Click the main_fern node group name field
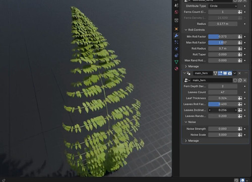This screenshot has height=182, width=252. point(212,80)
